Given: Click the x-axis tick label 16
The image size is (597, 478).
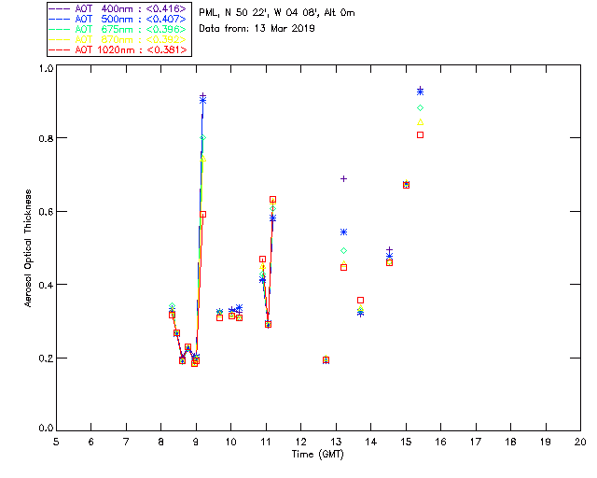Looking at the screenshot, I should point(440,442).
